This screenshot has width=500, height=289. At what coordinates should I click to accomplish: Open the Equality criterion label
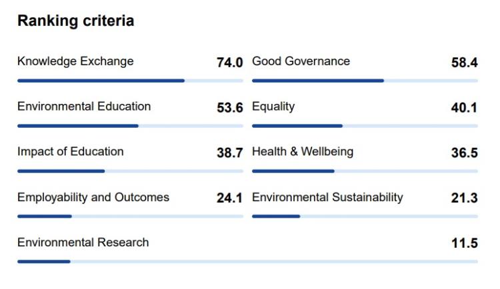point(273,107)
